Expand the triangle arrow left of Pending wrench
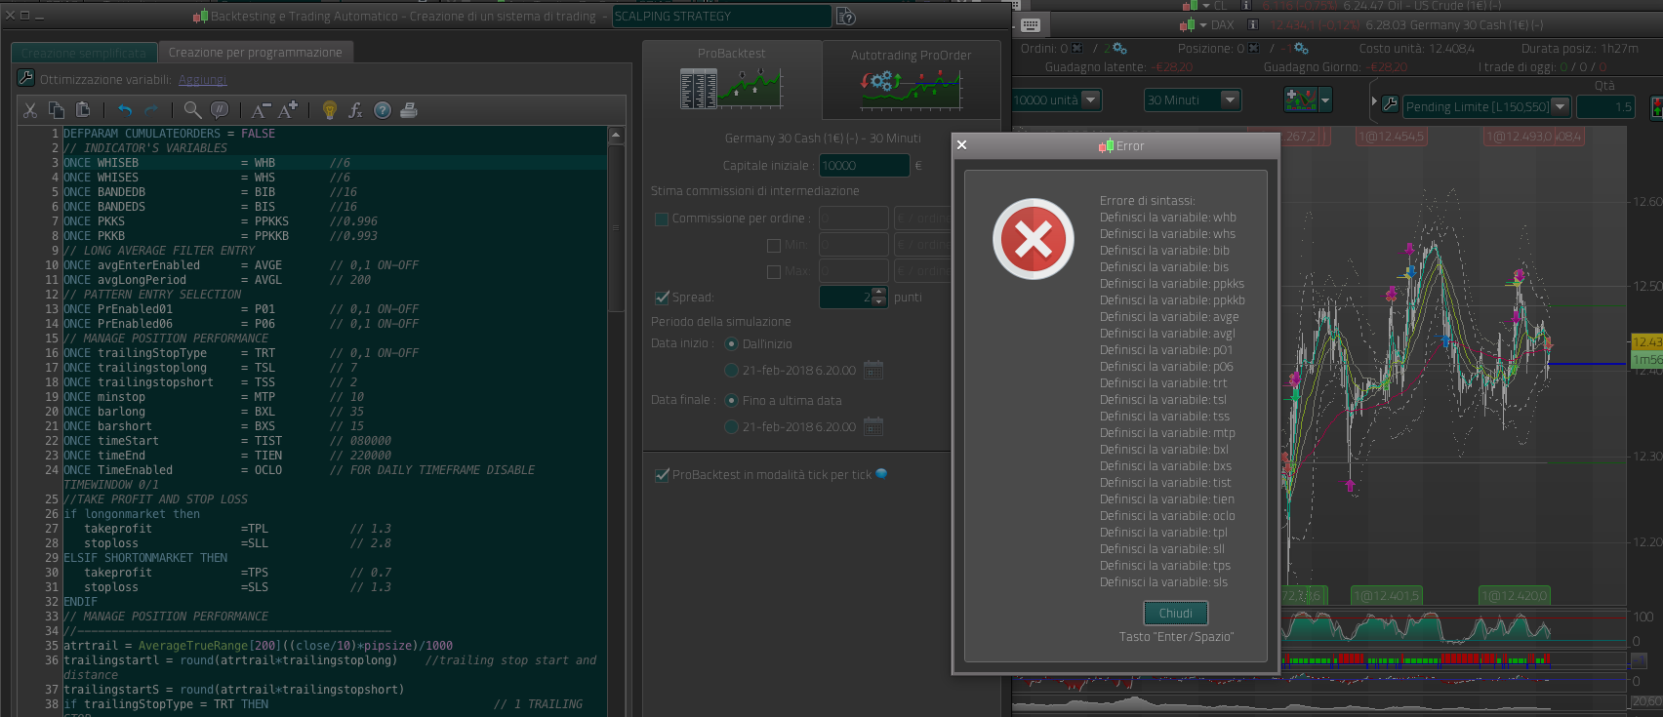The image size is (1663, 717). 1374,102
